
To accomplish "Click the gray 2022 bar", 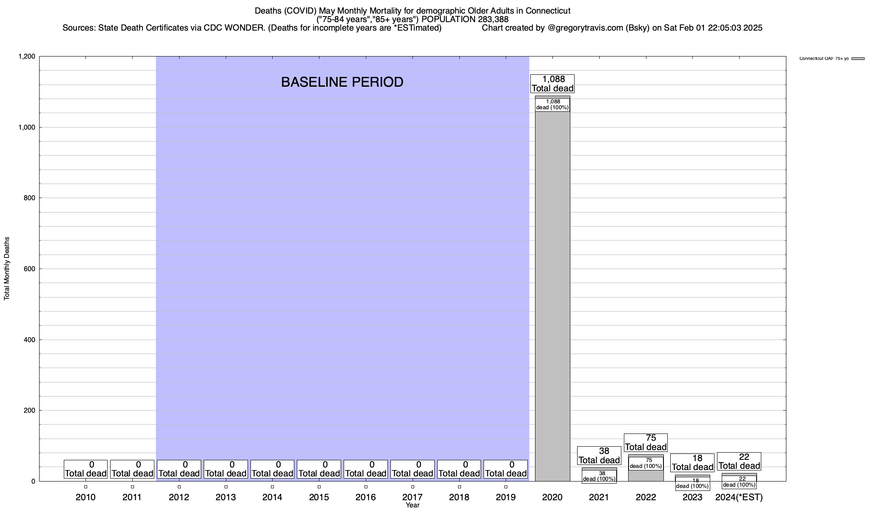I will coord(646,476).
